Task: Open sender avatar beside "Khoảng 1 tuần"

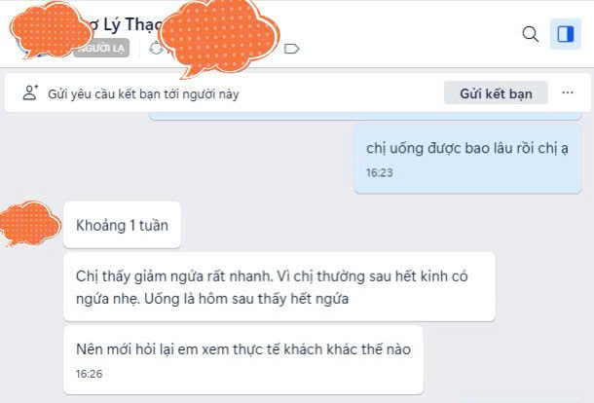Action: tap(30, 224)
